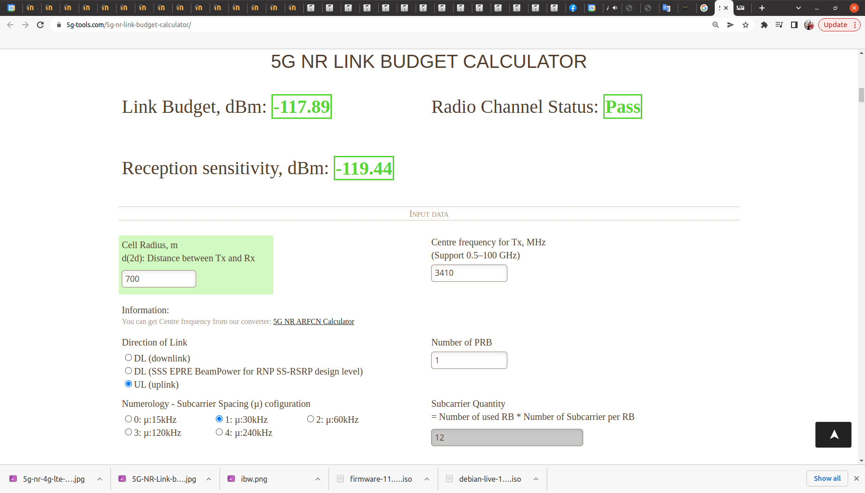Open the tab search dropdown chevron
The image size is (865, 493).
click(x=798, y=8)
